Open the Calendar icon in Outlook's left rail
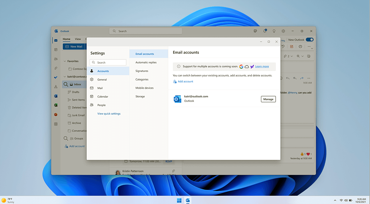 point(56,49)
